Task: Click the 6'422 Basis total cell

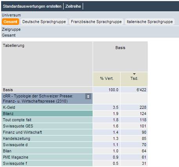Action: pos(134,90)
